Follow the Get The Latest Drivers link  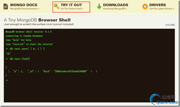click(x=162, y=9)
